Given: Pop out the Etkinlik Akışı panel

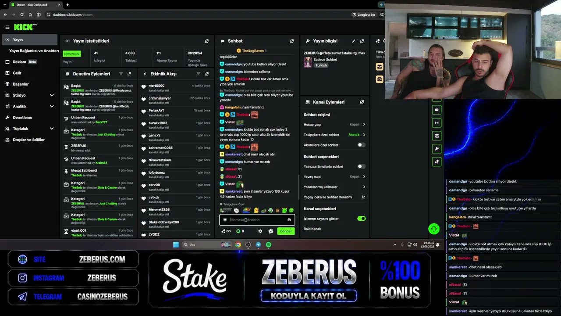Looking at the screenshot, I should pyautogui.click(x=207, y=74).
